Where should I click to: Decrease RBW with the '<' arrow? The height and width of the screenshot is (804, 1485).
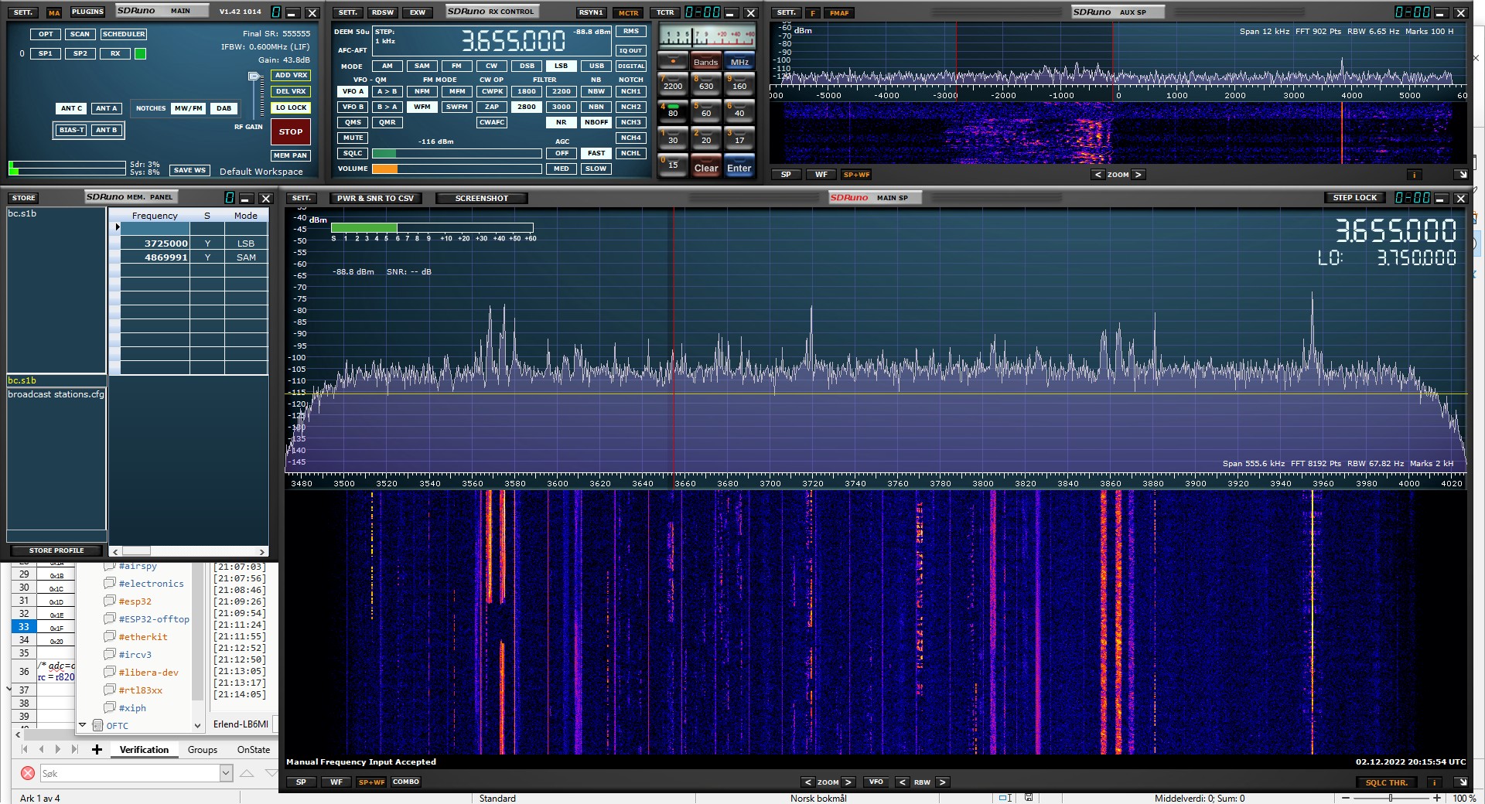(x=902, y=782)
